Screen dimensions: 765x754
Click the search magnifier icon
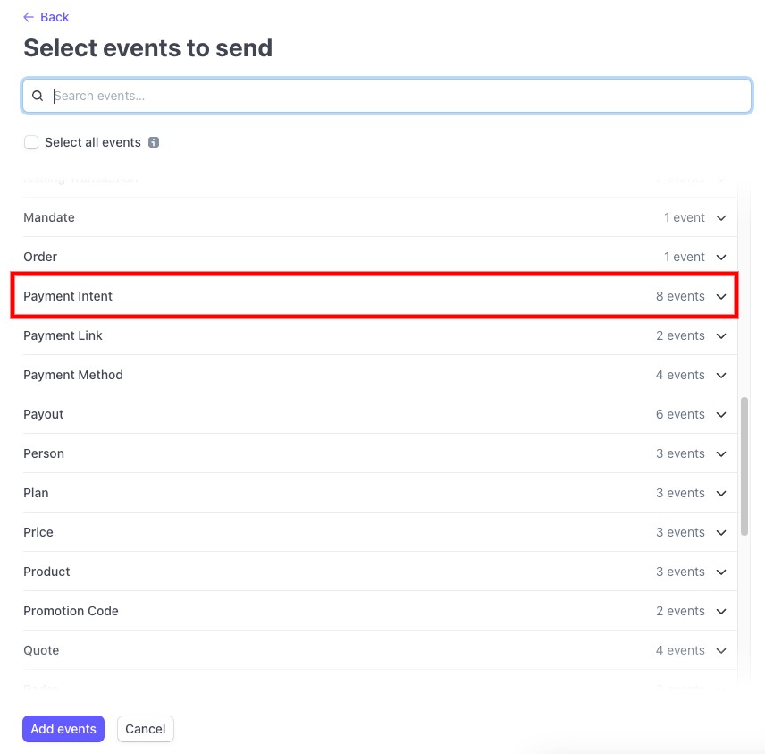pos(38,96)
